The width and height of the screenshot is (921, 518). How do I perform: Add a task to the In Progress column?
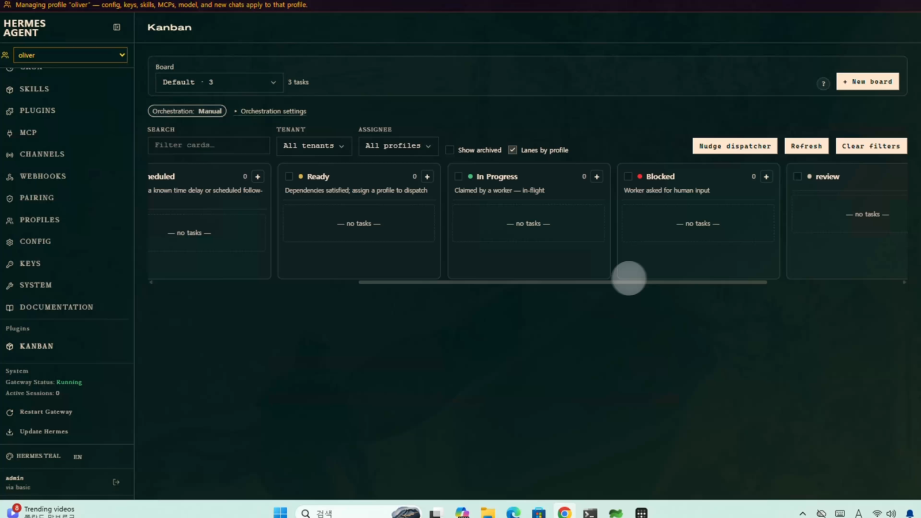tap(597, 177)
